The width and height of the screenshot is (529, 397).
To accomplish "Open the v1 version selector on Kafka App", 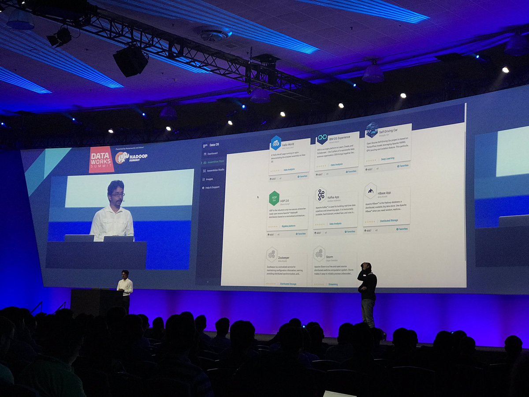I will (x=326, y=232).
